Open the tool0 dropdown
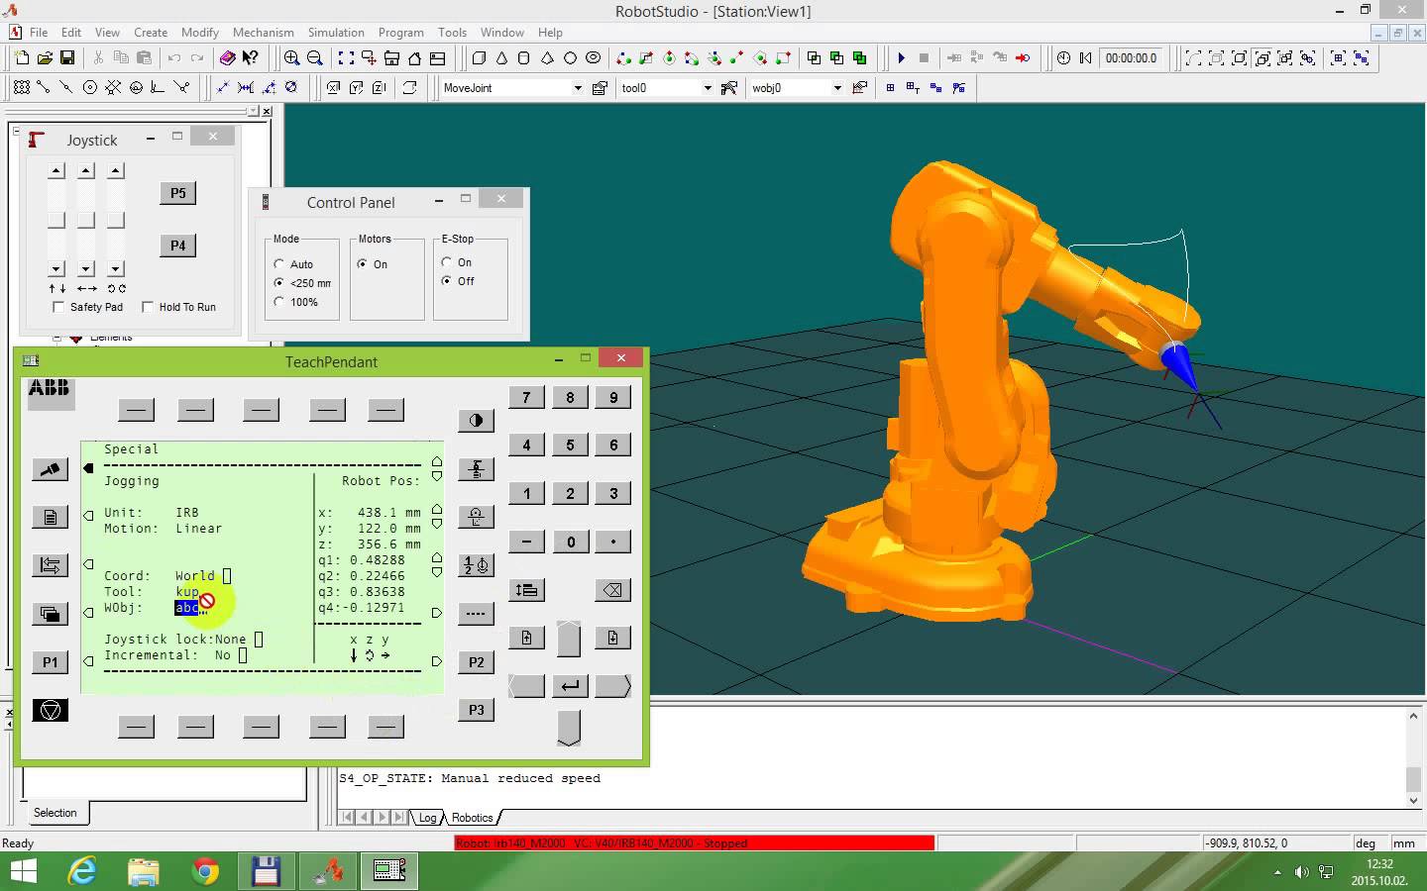Screen dimensions: 1427x891 pyautogui.click(x=707, y=88)
